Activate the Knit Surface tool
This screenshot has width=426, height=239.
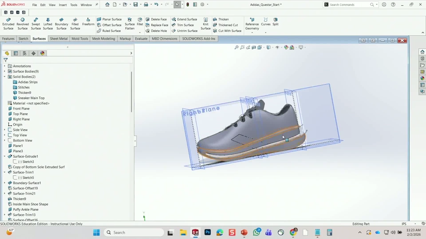205,24
